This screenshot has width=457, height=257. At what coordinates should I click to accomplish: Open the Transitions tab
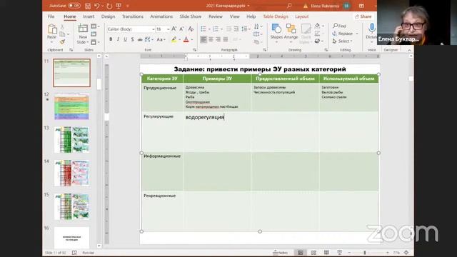[133, 16]
